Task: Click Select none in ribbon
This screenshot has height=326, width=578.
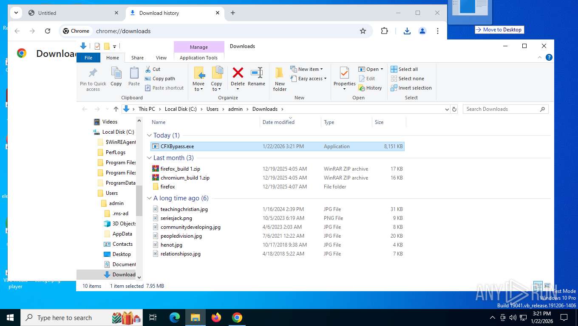Action: tap(407, 79)
